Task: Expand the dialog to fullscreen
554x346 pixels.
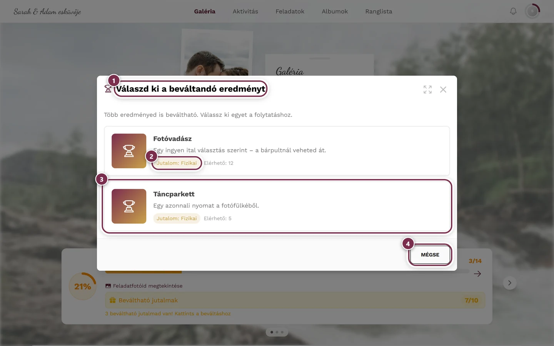Action: pyautogui.click(x=427, y=90)
